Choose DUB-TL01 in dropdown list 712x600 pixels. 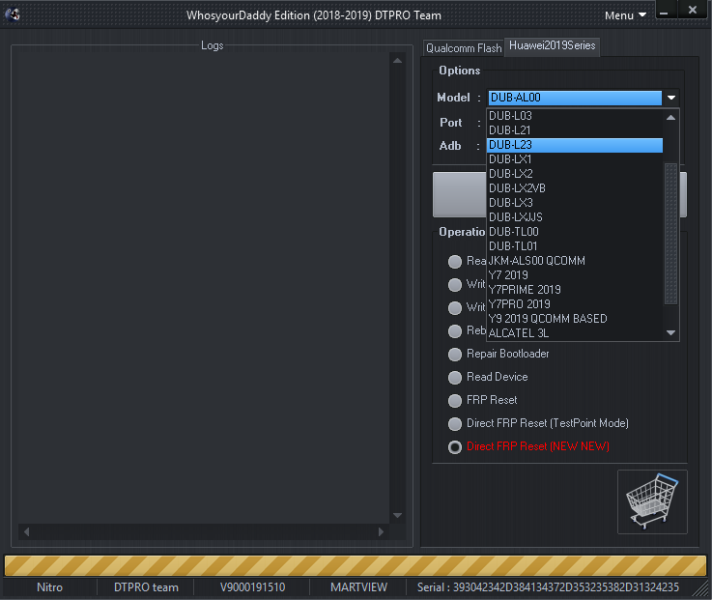pos(575,246)
